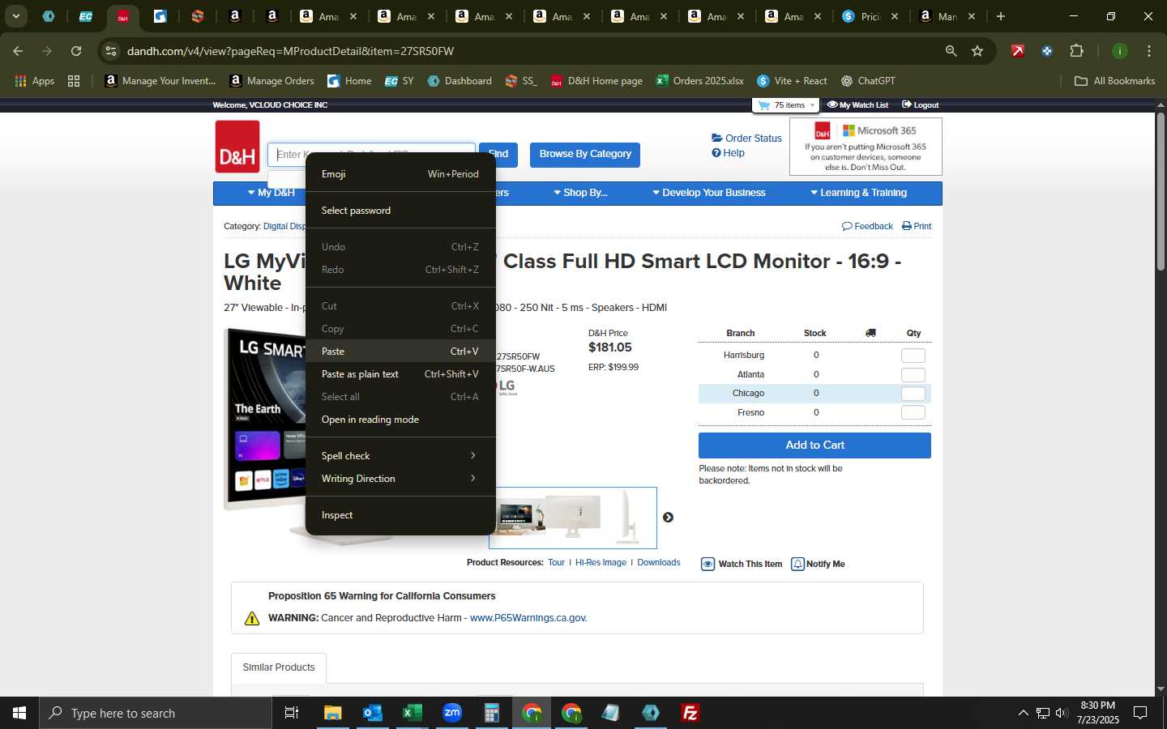Click Browse By Category button

point(585,154)
